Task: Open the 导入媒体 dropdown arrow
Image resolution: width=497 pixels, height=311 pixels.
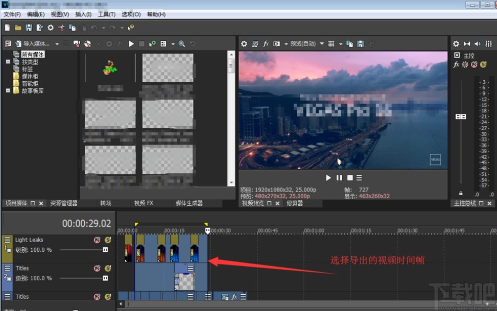Action: click(57, 43)
